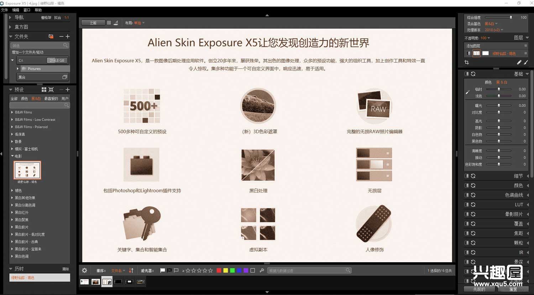Viewport: 534px width, 295px height.
Task: Open layer options menu for 绿野仙踪-褐色
Action: (x=525, y=53)
